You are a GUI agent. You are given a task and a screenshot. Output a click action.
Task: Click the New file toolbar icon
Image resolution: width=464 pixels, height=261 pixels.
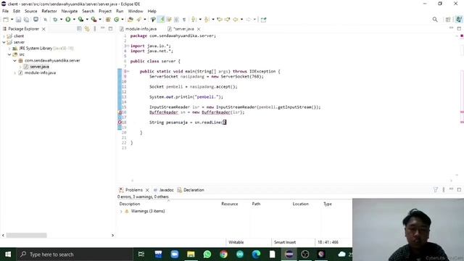6,20
